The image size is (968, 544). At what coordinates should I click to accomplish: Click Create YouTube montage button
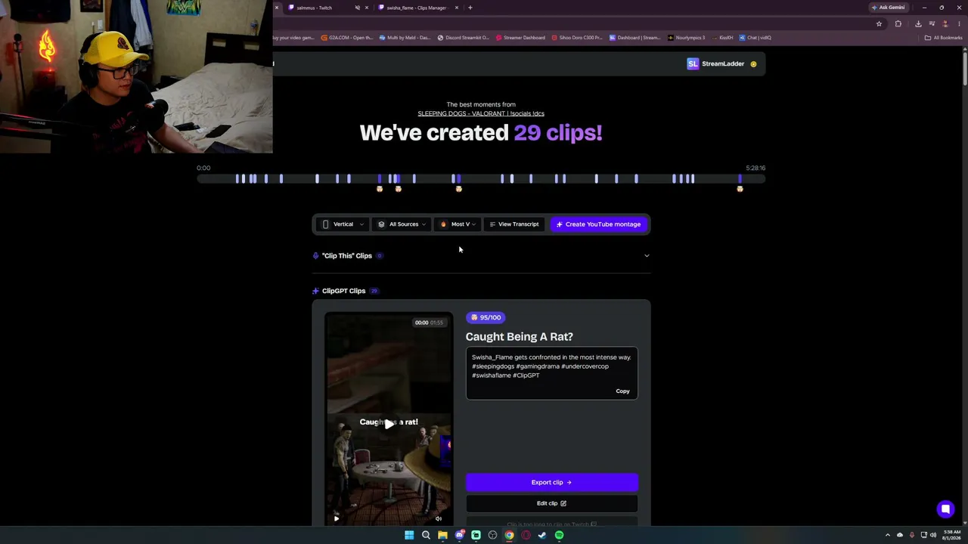(598, 224)
